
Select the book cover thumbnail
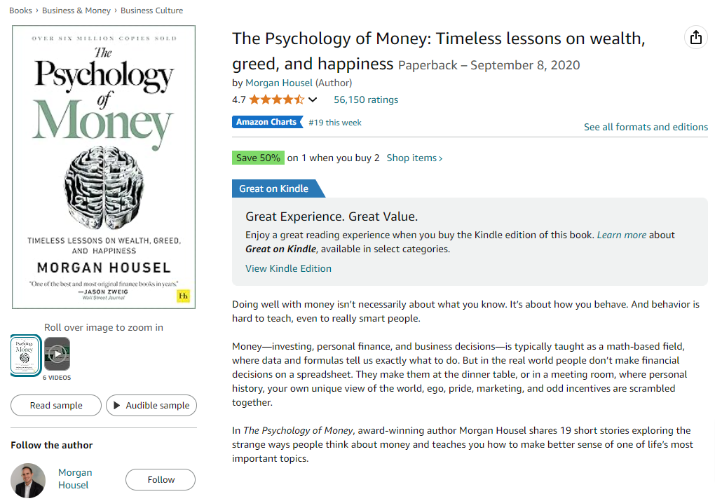[x=25, y=355]
